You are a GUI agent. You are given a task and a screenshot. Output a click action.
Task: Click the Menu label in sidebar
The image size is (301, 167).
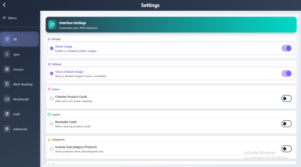point(12,18)
